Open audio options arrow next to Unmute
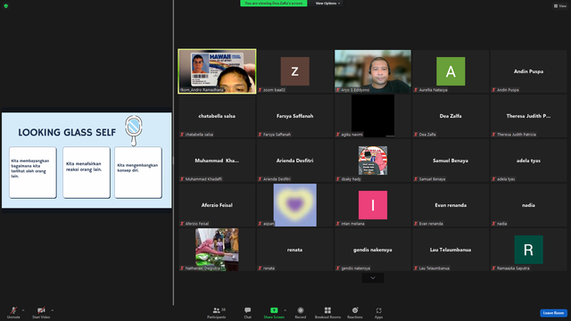The height and width of the screenshot is (321, 571). [x=23, y=310]
